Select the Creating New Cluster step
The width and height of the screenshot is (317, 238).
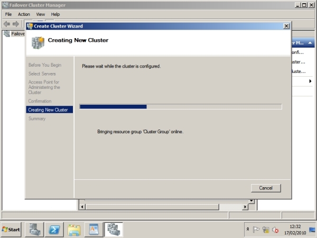point(50,109)
